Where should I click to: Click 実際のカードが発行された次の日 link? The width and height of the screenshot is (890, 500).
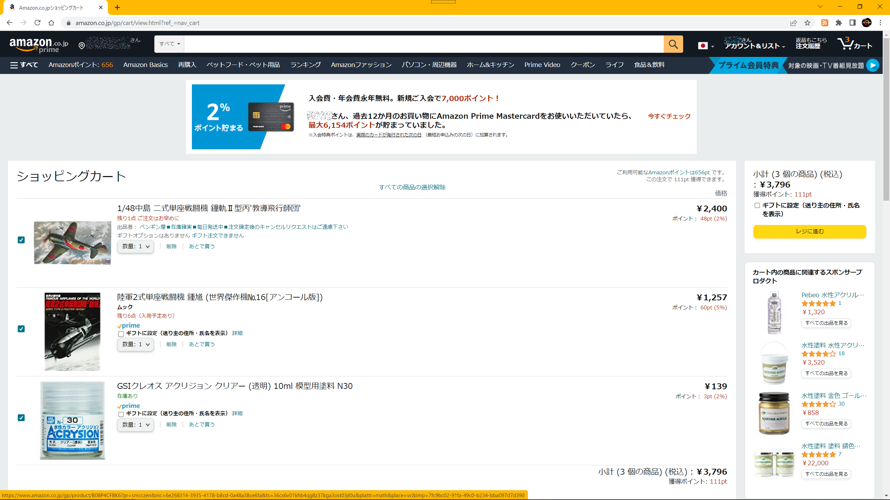click(389, 135)
